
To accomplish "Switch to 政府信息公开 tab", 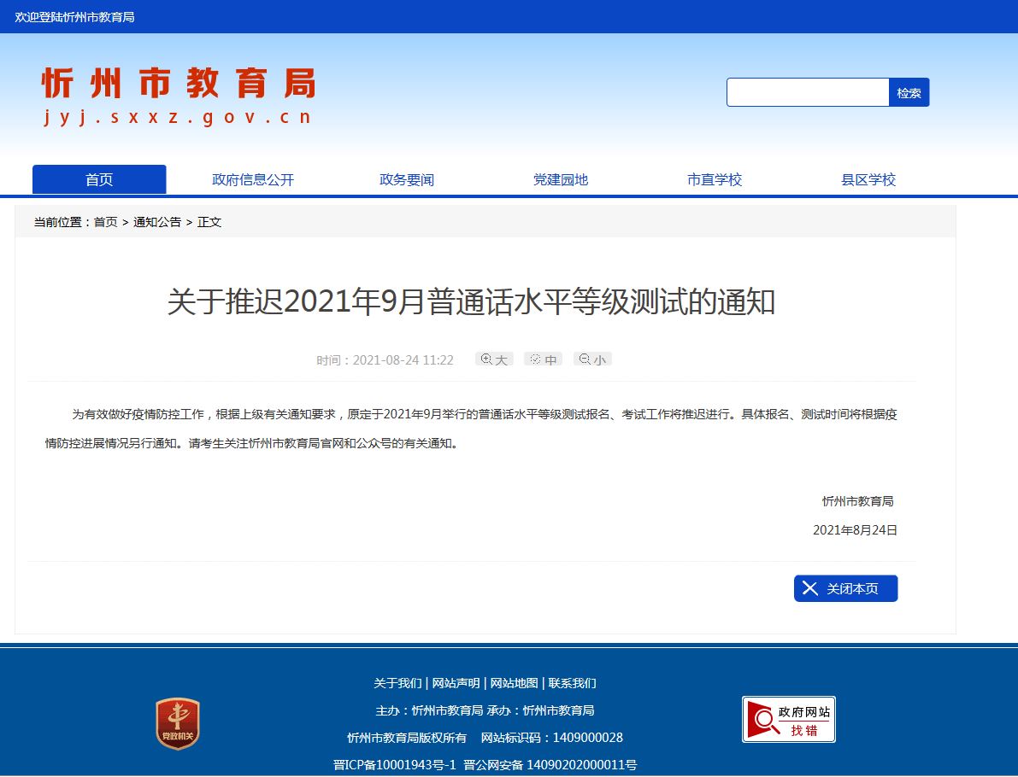I will [x=253, y=179].
